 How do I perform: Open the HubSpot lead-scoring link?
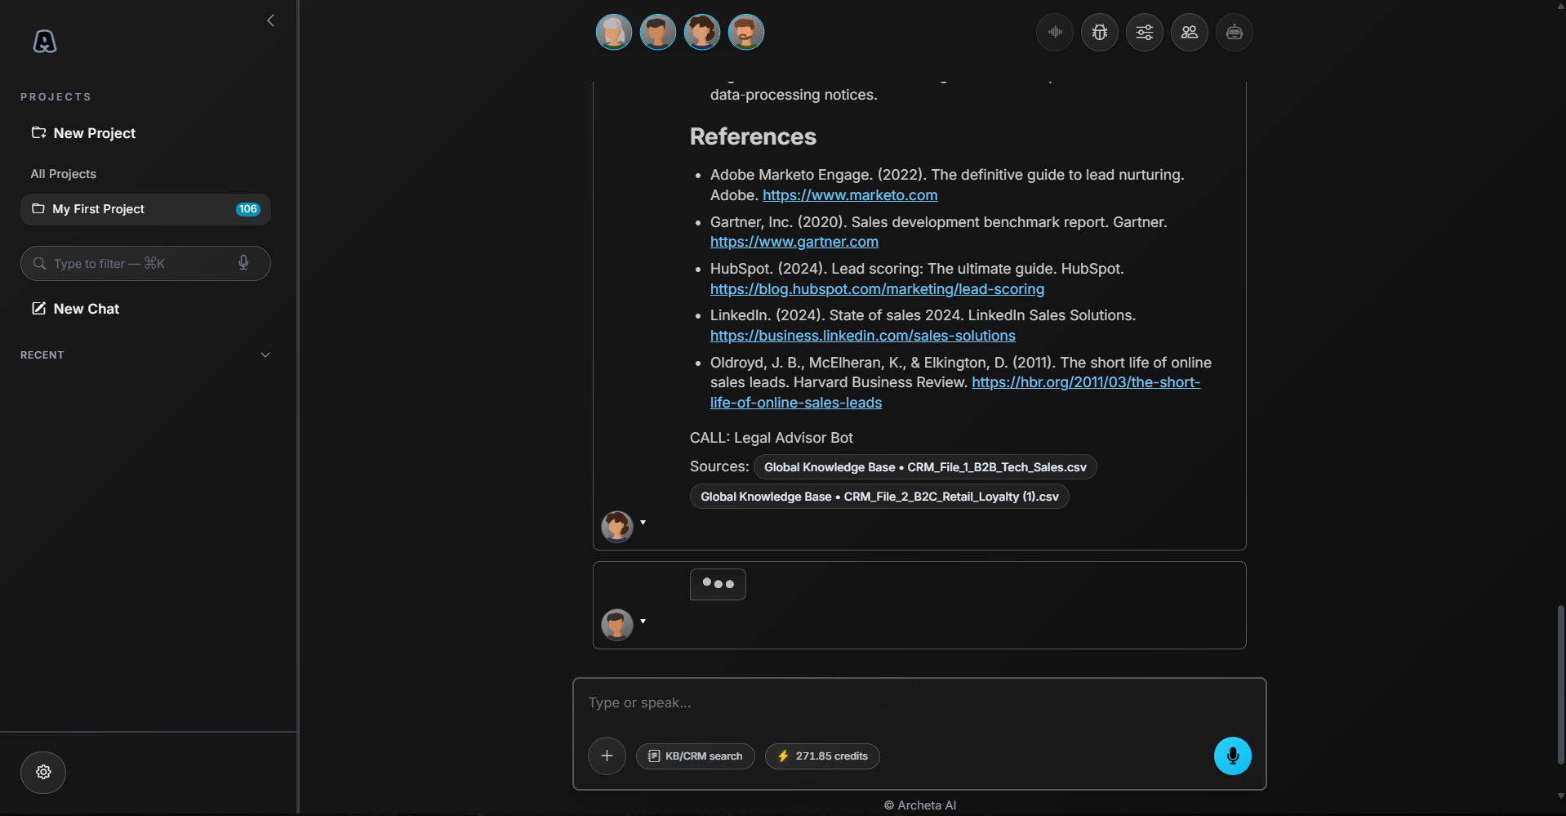[877, 289]
